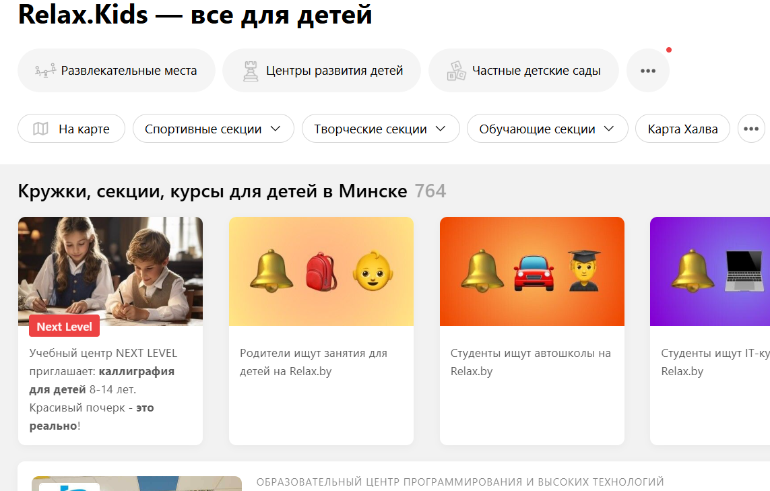Show more filters via second-row ellipsis

751,129
